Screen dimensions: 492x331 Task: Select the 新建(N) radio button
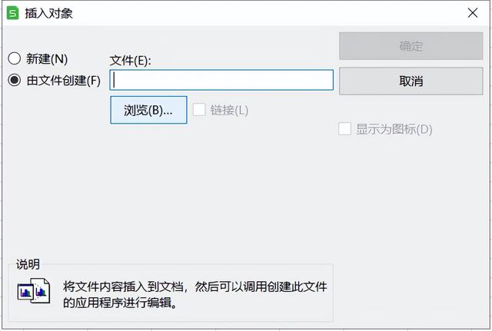coord(15,58)
